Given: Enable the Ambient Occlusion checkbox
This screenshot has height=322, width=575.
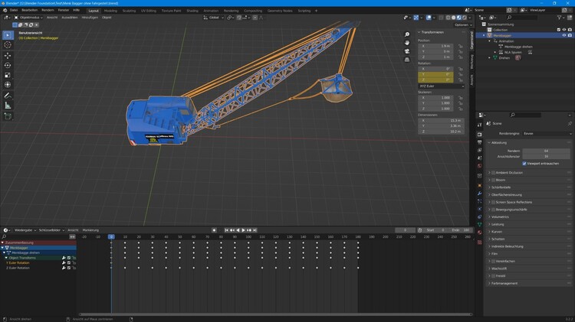Looking at the screenshot, I should (494, 172).
